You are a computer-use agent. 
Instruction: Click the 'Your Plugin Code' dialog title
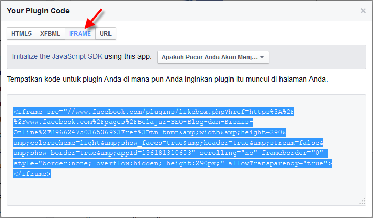click(x=38, y=11)
